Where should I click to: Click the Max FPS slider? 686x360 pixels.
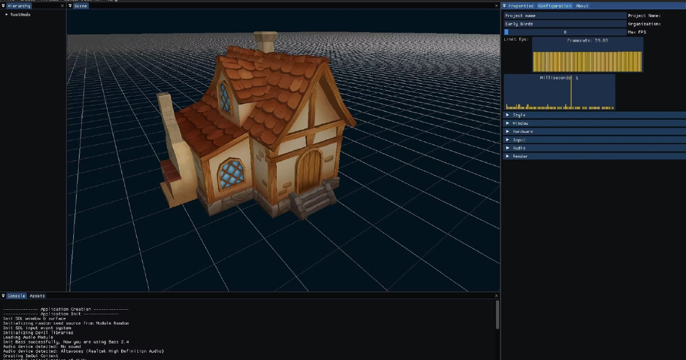click(x=565, y=32)
